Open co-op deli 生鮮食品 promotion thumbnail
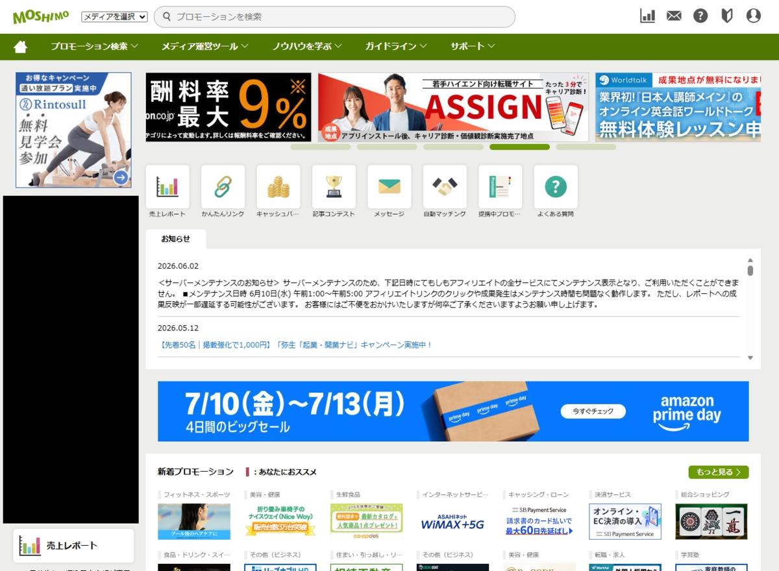Viewport: 779px width, 571px height. click(367, 522)
